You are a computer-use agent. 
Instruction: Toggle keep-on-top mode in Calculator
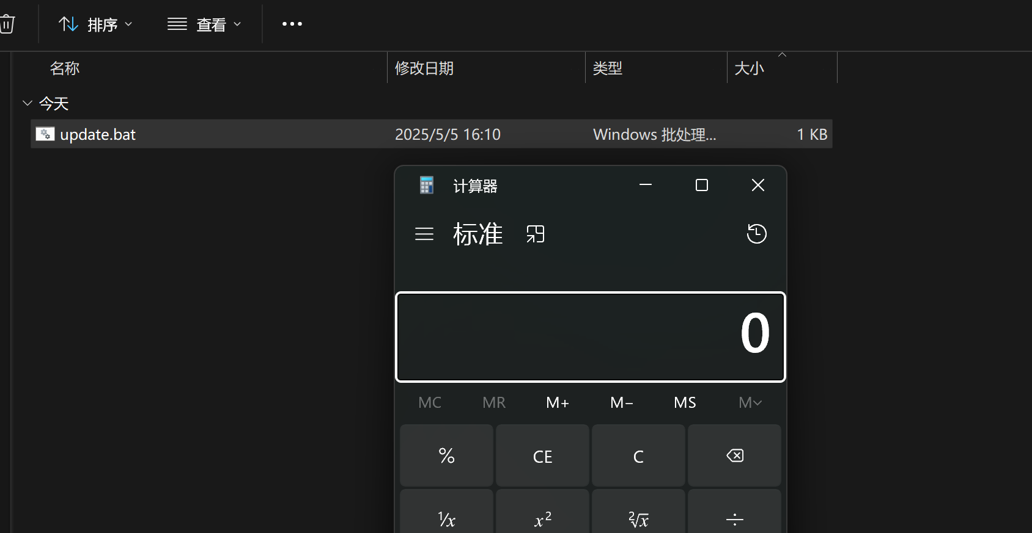click(536, 234)
